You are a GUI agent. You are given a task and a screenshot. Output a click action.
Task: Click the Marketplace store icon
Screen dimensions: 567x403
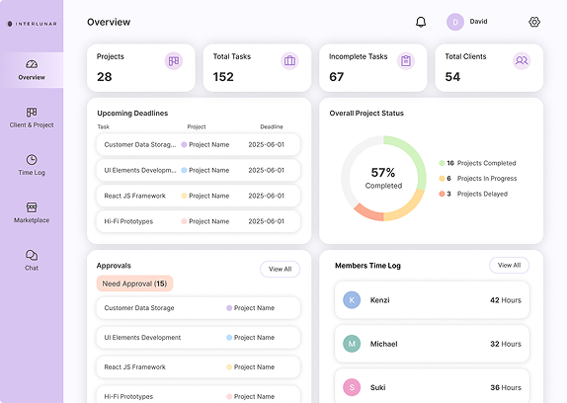(x=32, y=207)
